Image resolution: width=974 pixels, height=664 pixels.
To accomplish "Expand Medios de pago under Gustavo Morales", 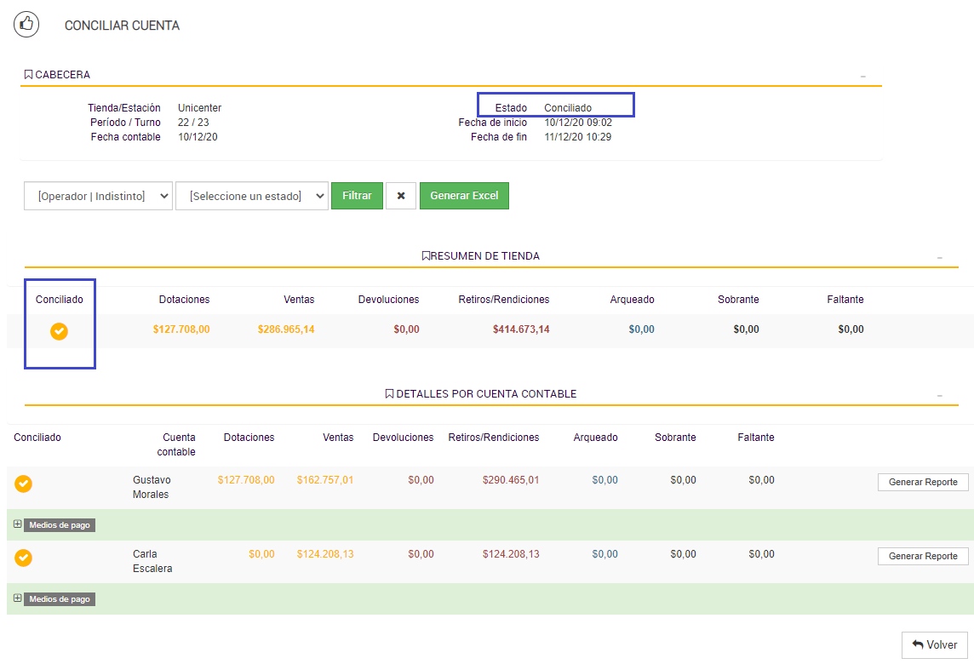I will click(17, 524).
